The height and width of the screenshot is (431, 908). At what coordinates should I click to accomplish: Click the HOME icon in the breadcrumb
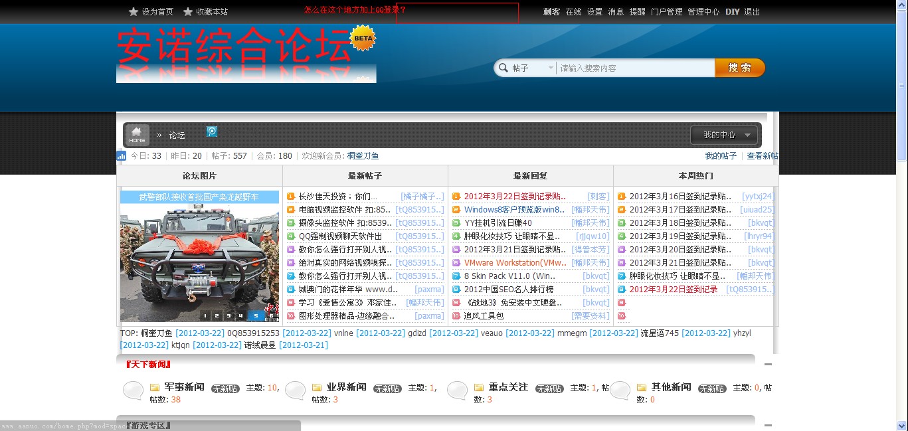(x=136, y=134)
